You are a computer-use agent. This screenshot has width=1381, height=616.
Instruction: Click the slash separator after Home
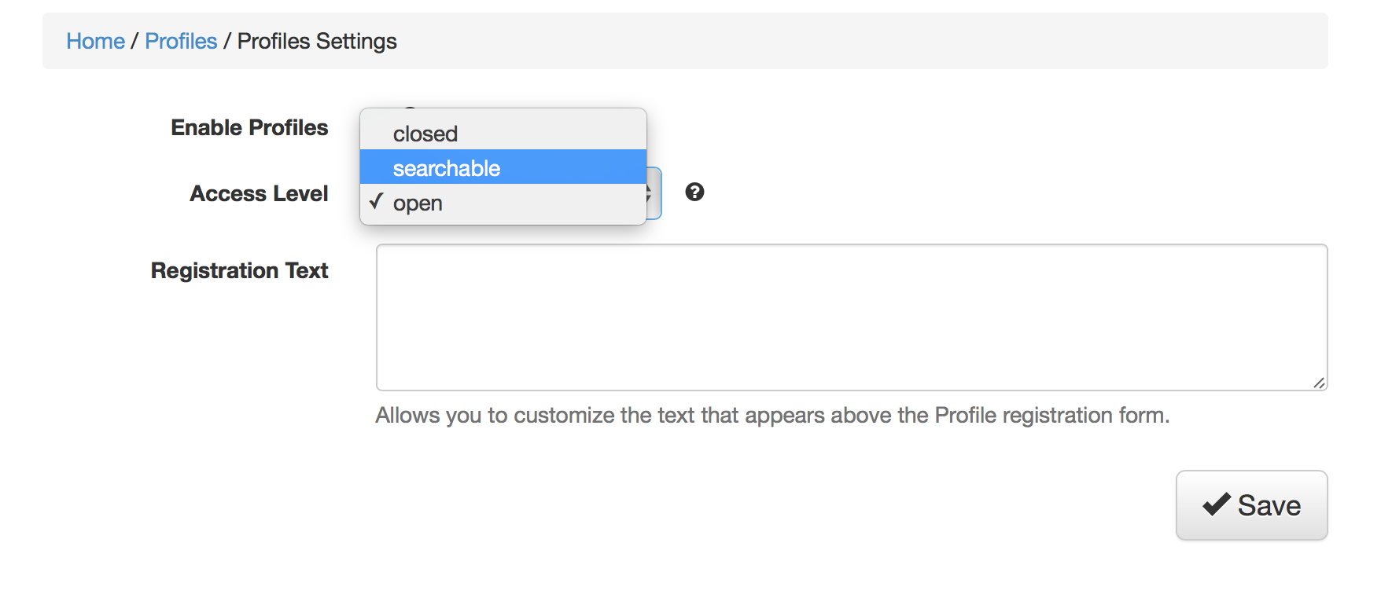point(134,41)
